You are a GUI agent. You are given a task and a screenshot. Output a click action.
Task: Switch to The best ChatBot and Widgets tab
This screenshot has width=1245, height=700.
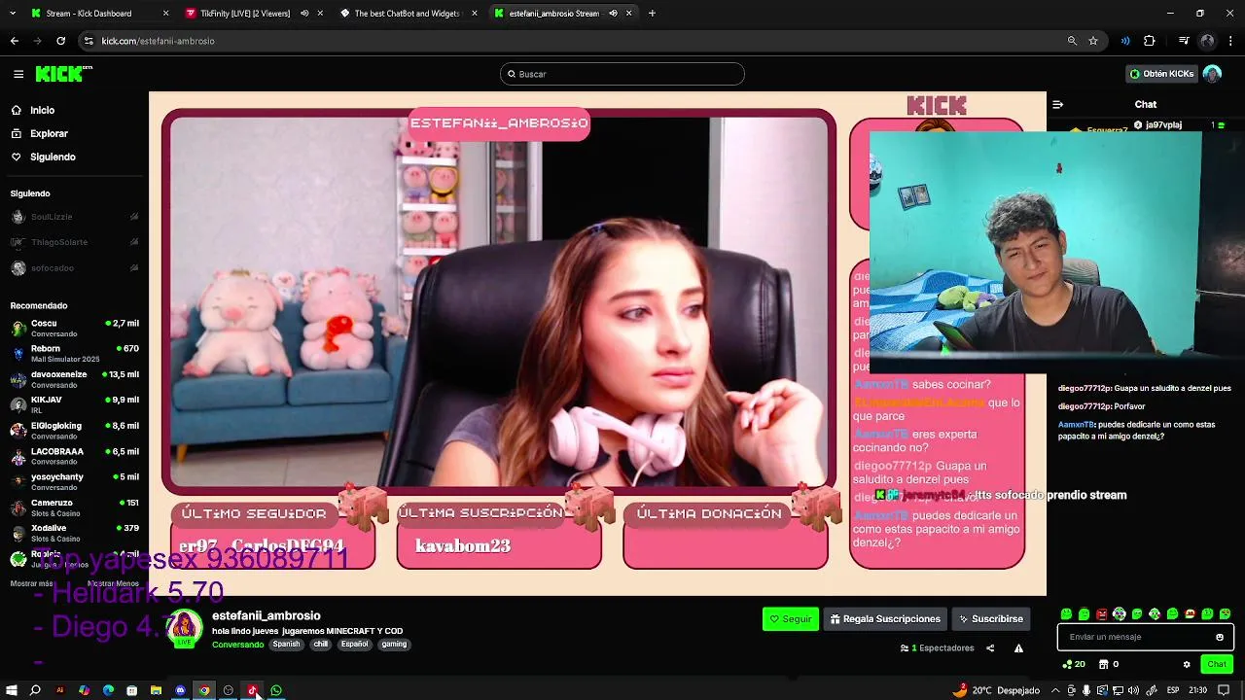pos(407,14)
